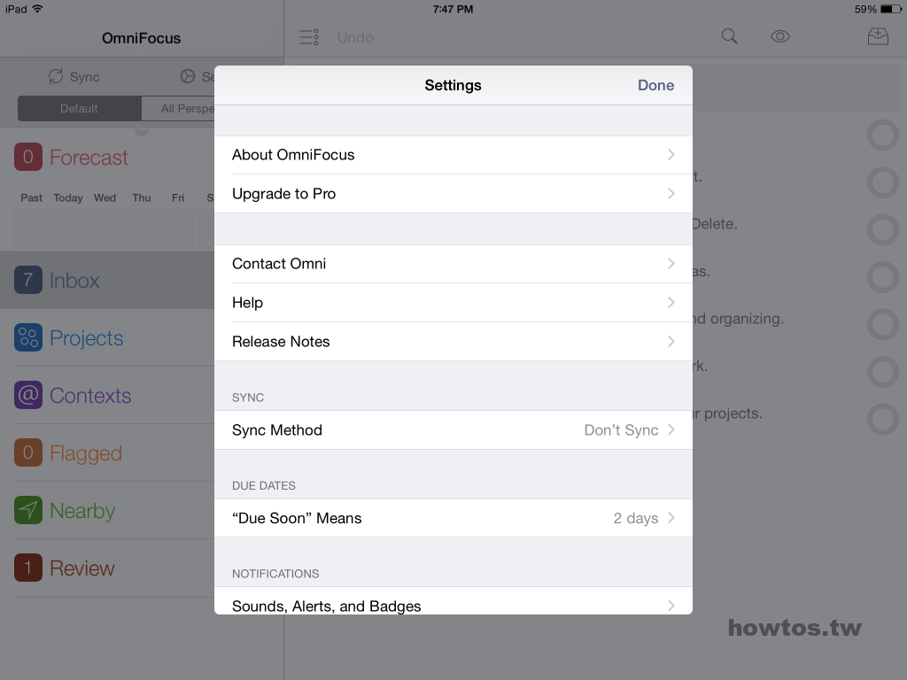Image resolution: width=907 pixels, height=680 pixels.
Task: Click the purple Contexts @ icon
Action: (28, 395)
